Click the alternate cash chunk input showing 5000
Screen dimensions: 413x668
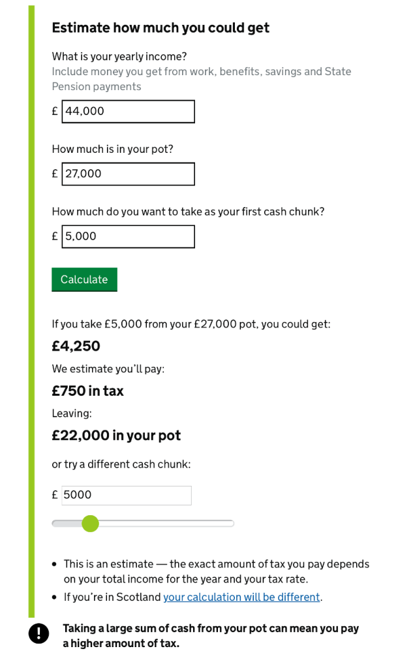tap(126, 495)
